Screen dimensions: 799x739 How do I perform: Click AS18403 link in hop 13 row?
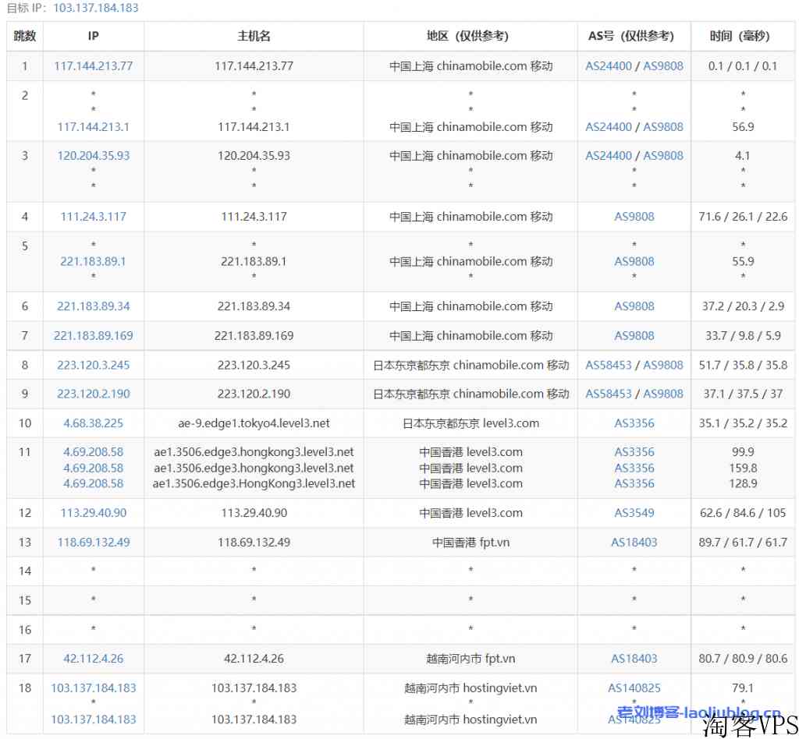click(x=634, y=542)
